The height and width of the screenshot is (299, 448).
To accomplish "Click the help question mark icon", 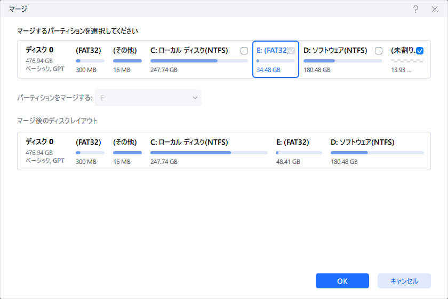I will [415, 9].
